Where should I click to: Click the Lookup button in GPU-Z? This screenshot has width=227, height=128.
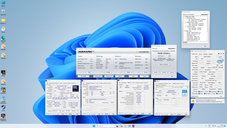coord(220,57)
